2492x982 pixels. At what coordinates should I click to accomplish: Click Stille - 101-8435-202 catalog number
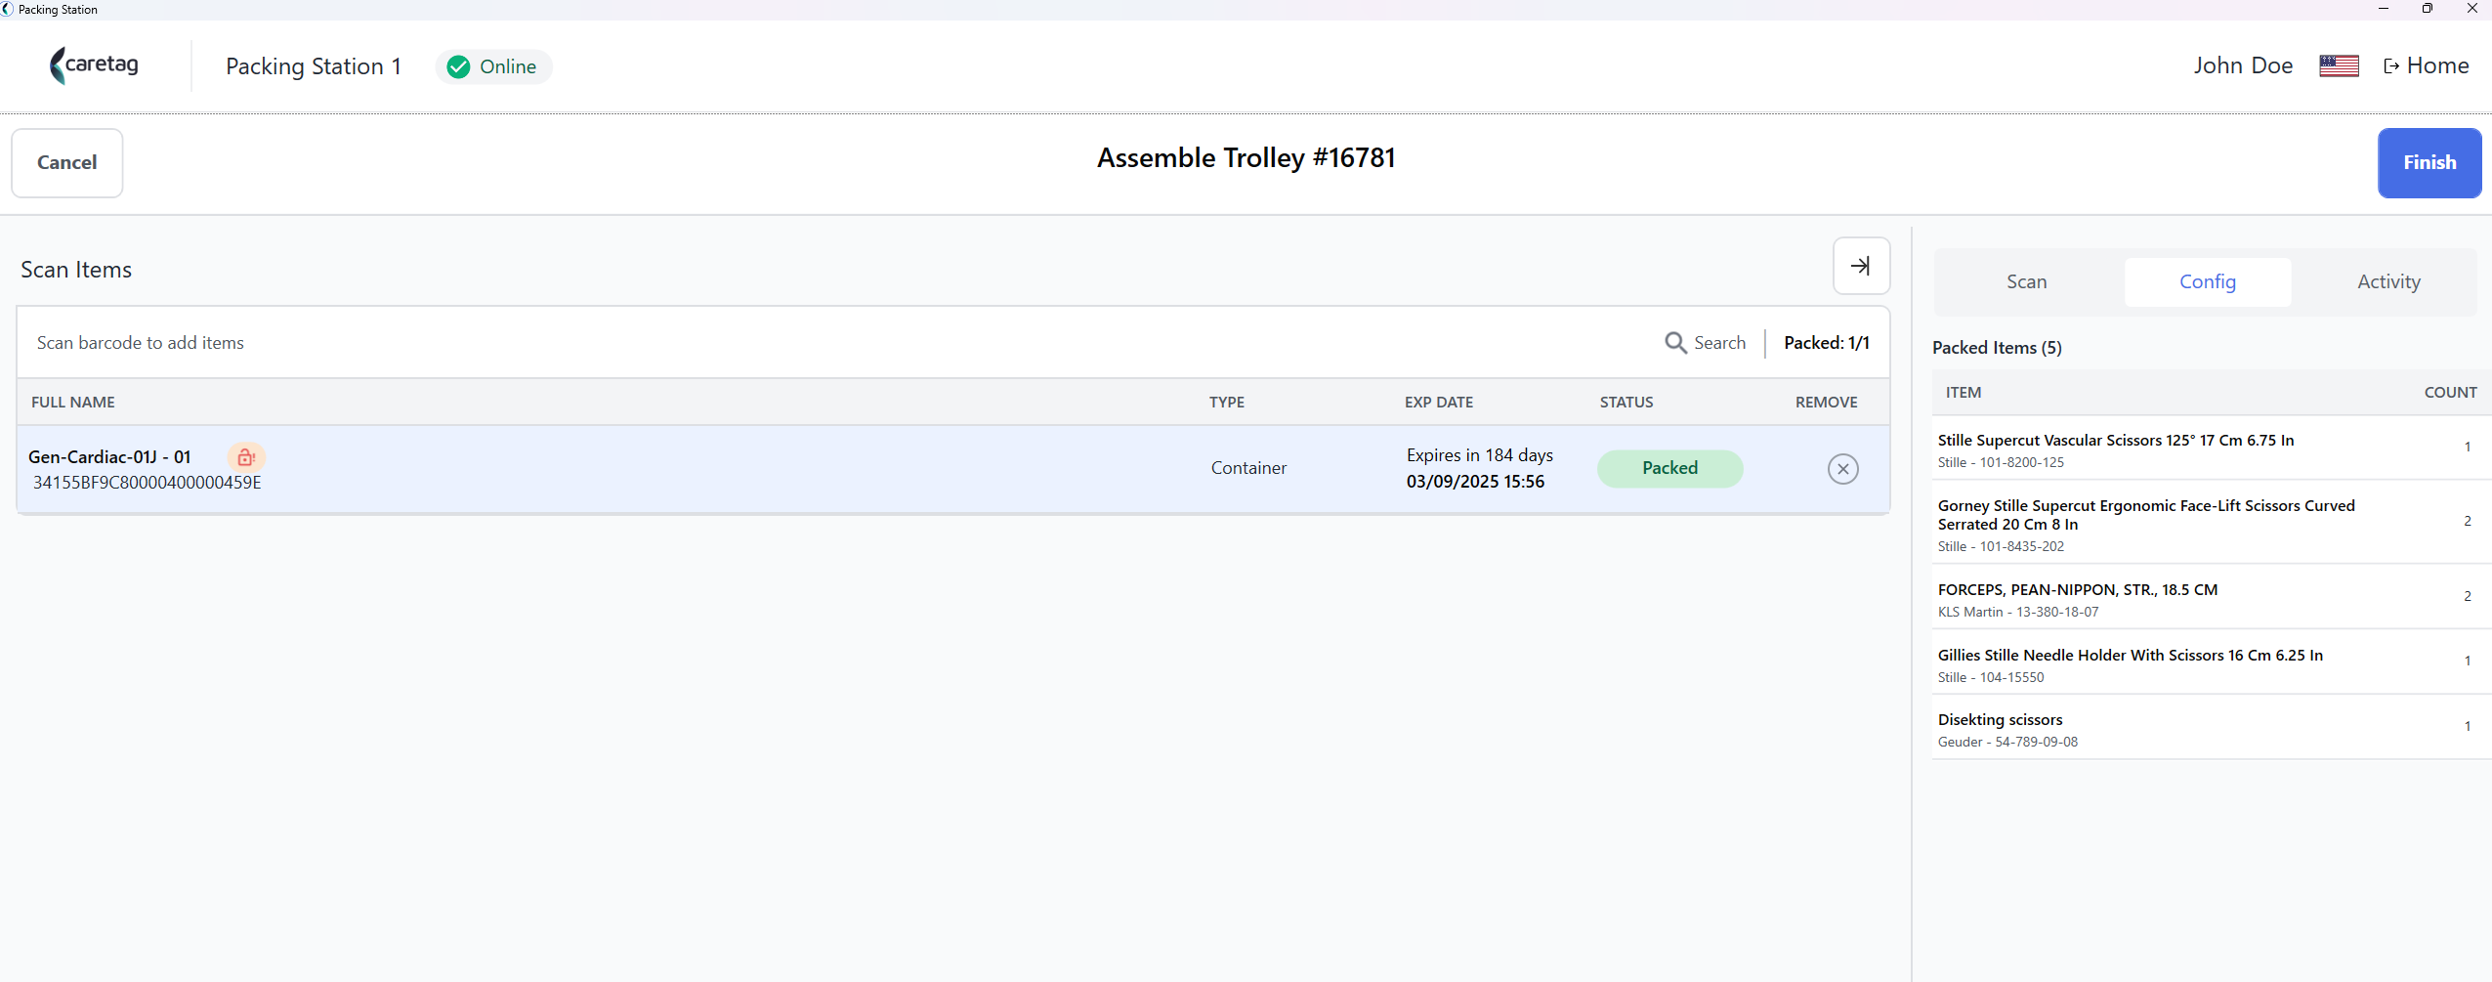pyautogui.click(x=2001, y=546)
